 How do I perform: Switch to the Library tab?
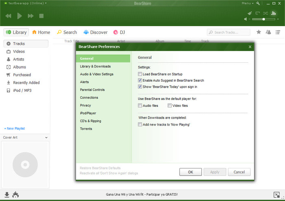[x=16, y=32]
